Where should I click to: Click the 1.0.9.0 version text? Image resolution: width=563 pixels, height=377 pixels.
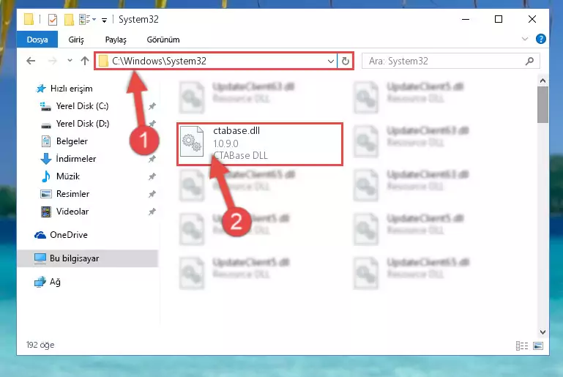[225, 143]
